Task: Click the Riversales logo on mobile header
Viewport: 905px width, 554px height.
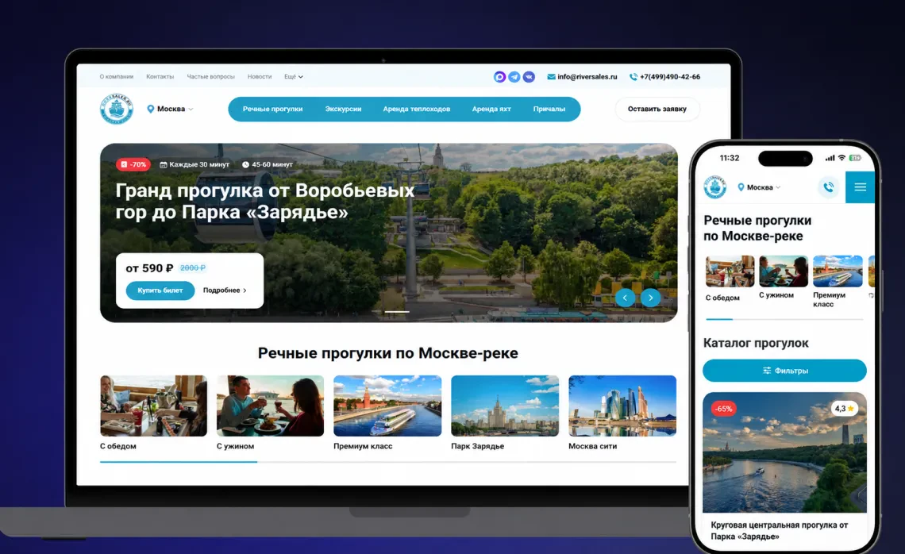Action: click(x=715, y=187)
